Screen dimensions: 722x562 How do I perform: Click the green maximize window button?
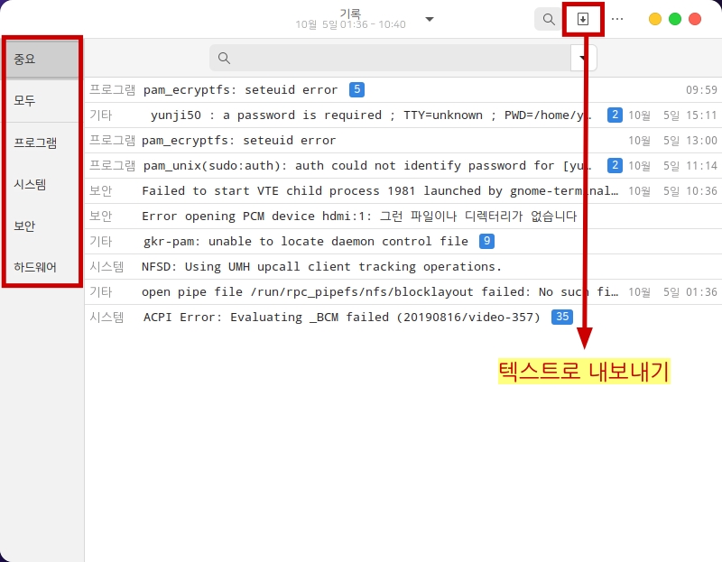click(x=675, y=19)
